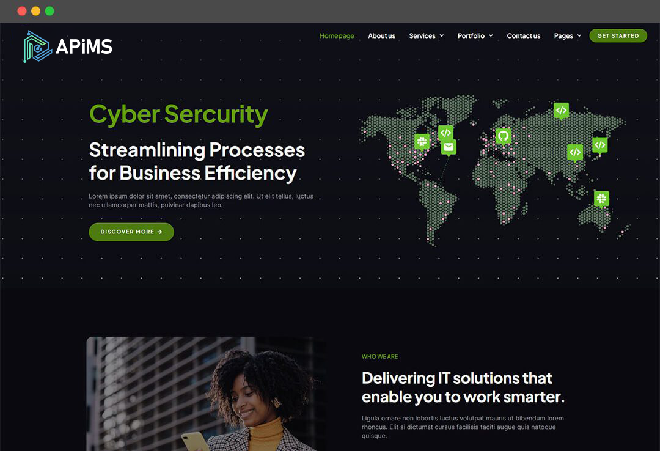660x451 pixels.
Task: Click the code marker directly above the envelope
Action: [446, 133]
